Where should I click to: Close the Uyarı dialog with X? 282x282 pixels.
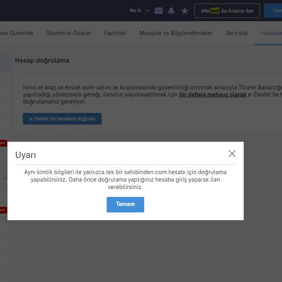pos(232,153)
